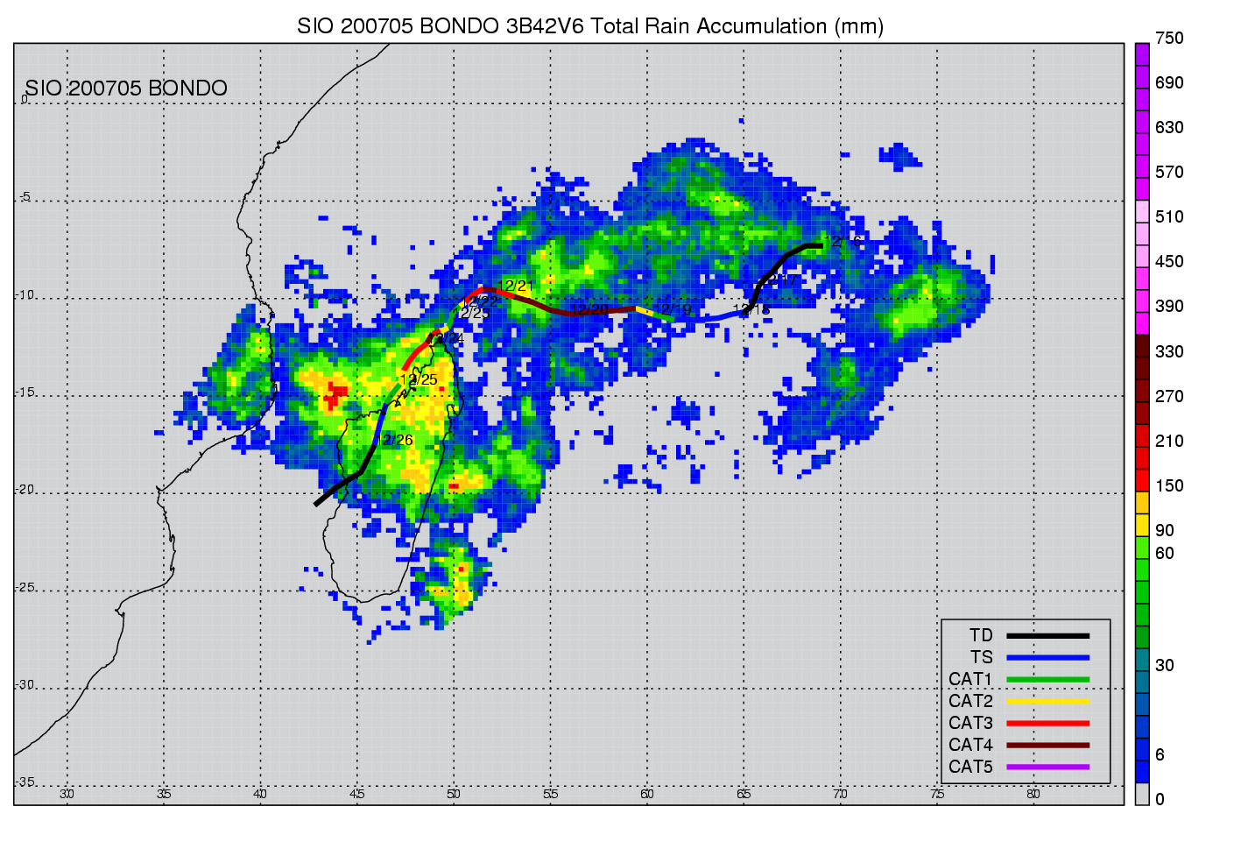Click the CAT3 red legend line

pyautogui.click(x=1047, y=724)
